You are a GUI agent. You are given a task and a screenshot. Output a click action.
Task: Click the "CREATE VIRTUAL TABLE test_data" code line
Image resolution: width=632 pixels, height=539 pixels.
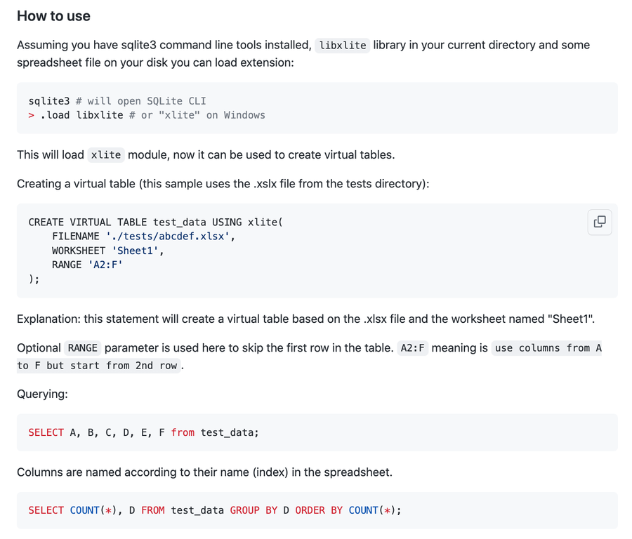(156, 222)
